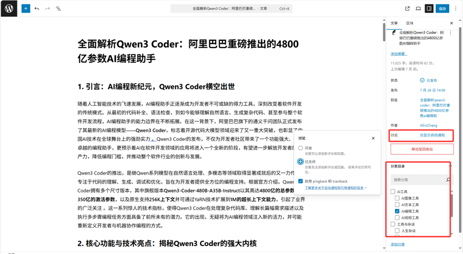Image resolution: width=463 pixels, height=254 pixels.
Task: Click the category search magnifier icon
Action: pos(448,179)
